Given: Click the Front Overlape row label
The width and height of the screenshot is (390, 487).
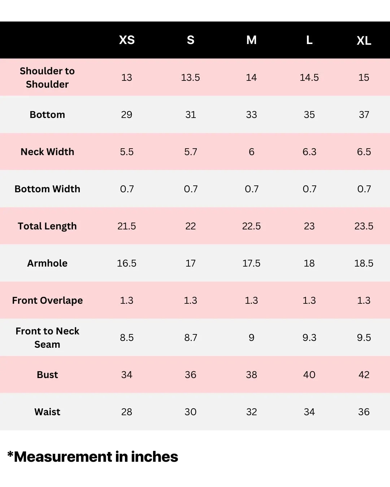Looking at the screenshot, I should coord(47,300).
